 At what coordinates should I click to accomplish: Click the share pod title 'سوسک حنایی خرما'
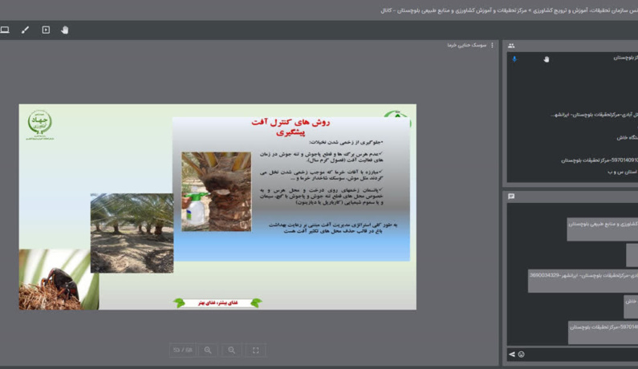pyautogui.click(x=467, y=45)
